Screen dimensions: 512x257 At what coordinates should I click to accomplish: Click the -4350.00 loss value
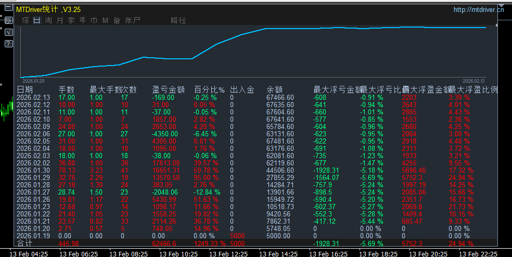[165, 134]
